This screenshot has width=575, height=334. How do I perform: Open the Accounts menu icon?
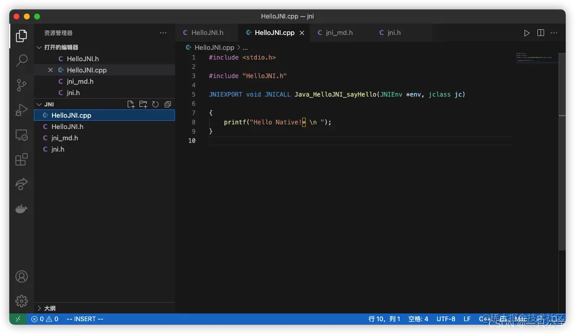click(21, 276)
